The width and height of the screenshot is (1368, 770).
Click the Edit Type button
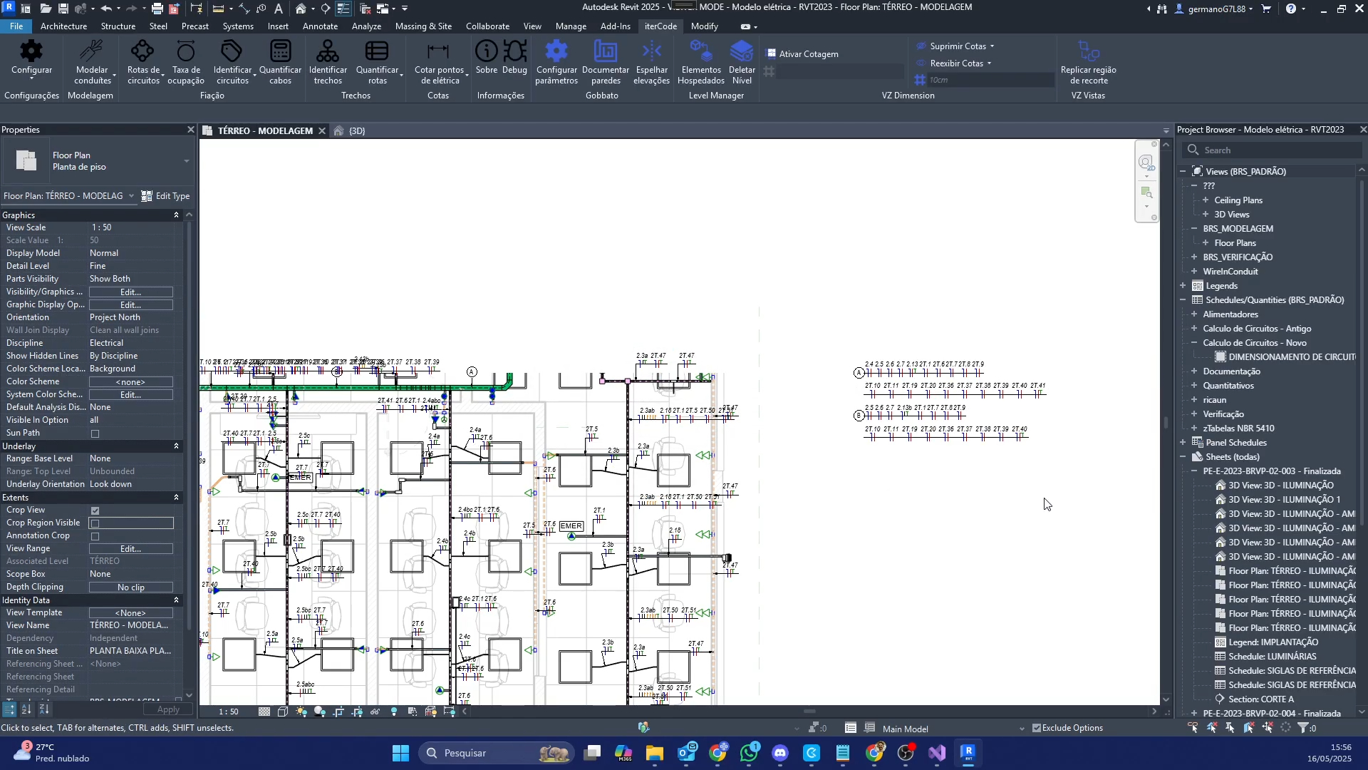(165, 196)
